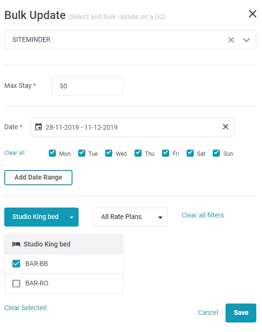Viewport: 262px width, 332px height.
Task: Open the Studio King bed room dropdown
Action: pos(41,217)
